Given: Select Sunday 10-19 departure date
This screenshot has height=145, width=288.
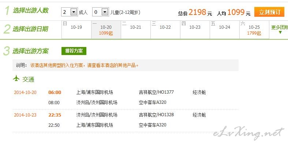Looking at the screenshot, I should (76, 30).
